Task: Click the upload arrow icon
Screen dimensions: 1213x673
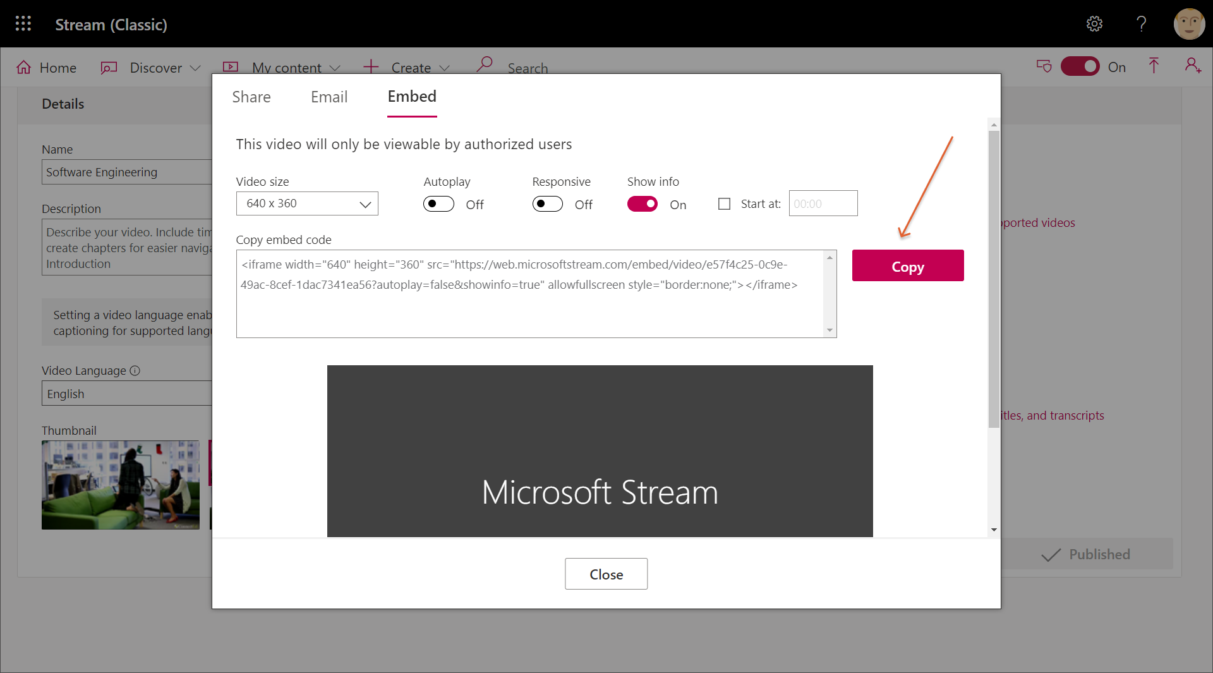Action: click(x=1154, y=66)
